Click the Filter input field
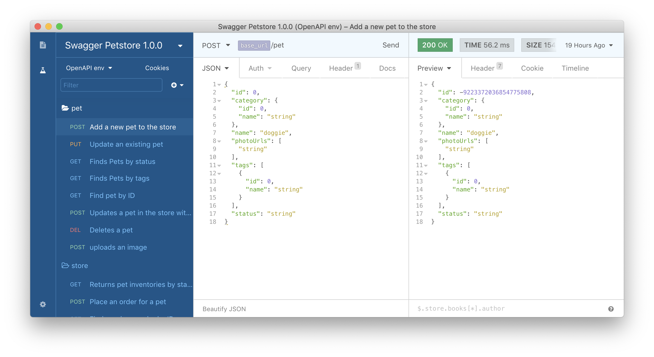 (111, 85)
